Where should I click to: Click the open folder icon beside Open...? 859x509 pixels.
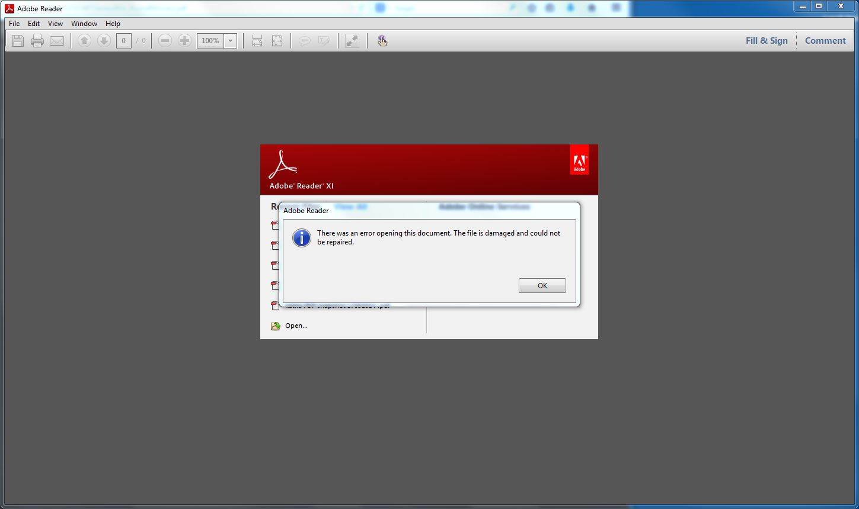coord(276,326)
